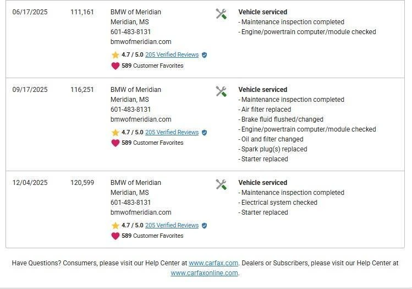Click heart icon in 06/17/2025 entry

click(x=116, y=66)
